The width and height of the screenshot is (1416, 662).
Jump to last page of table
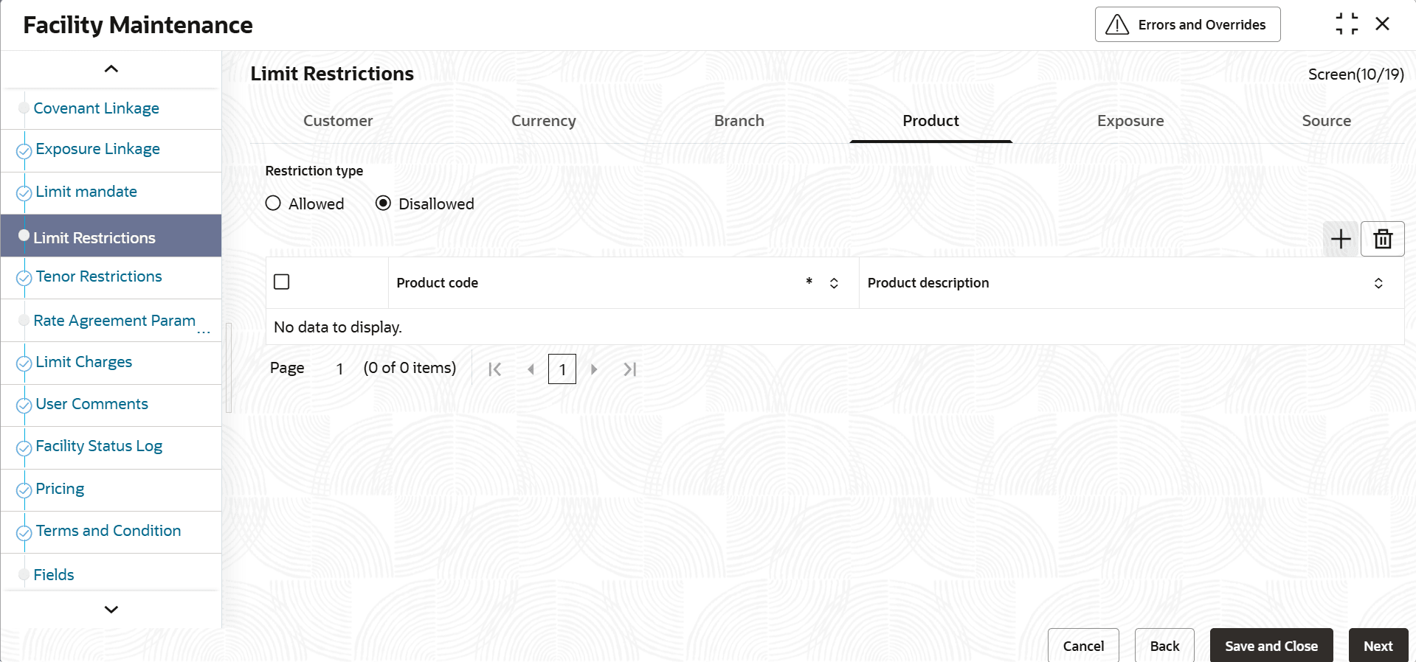click(x=629, y=369)
